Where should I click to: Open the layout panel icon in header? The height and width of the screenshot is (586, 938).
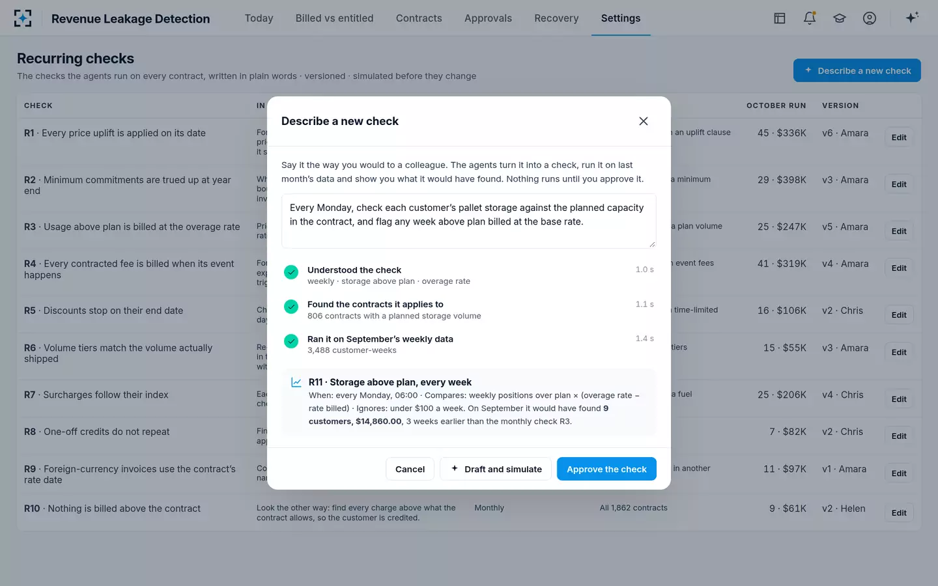(x=780, y=18)
